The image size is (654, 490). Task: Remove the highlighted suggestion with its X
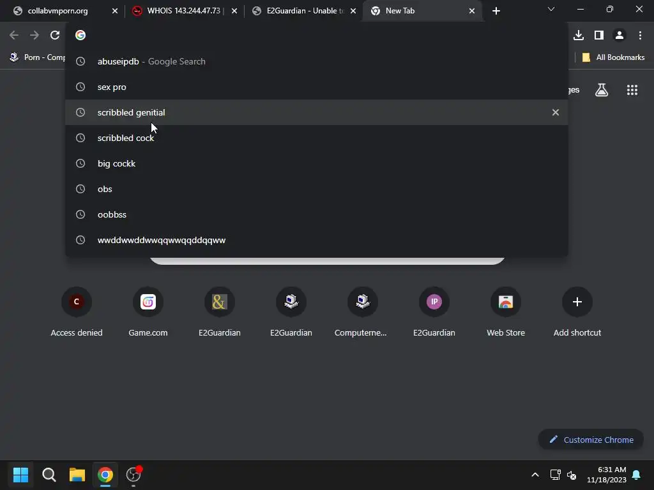point(556,112)
